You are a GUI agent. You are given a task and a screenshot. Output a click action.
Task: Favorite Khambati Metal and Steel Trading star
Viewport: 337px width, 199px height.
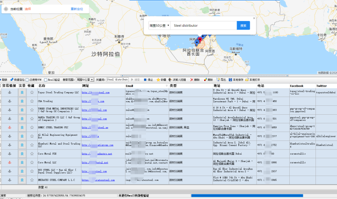click(32, 145)
